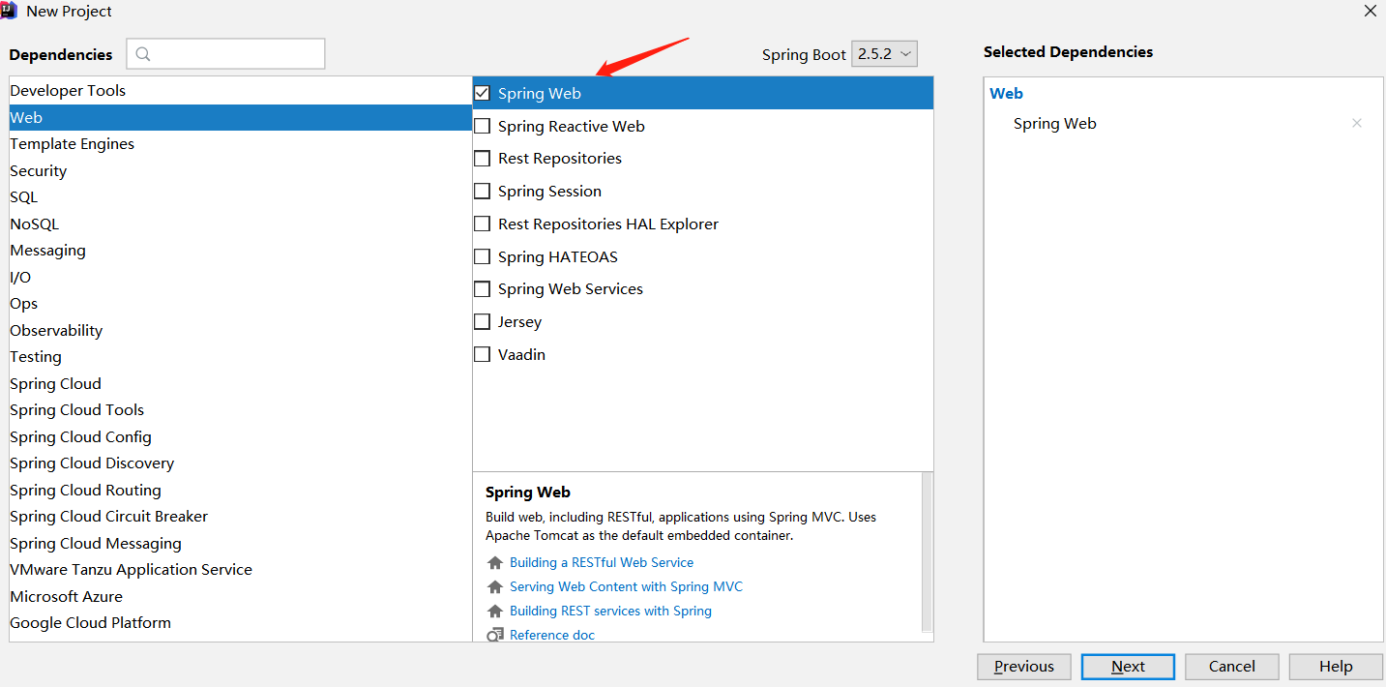Select the Ops category

240,303
